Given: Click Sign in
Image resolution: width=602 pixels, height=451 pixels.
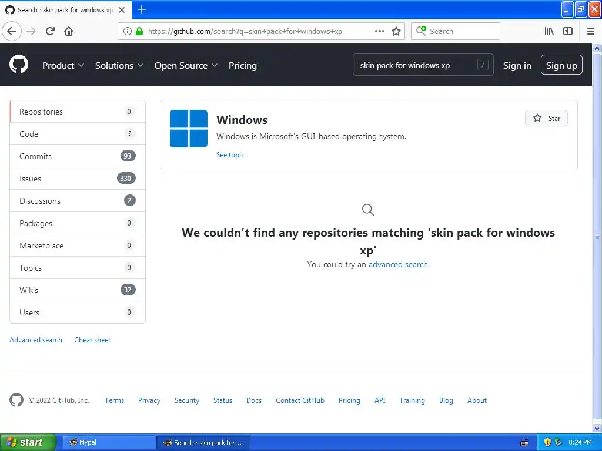Looking at the screenshot, I should click(x=517, y=66).
